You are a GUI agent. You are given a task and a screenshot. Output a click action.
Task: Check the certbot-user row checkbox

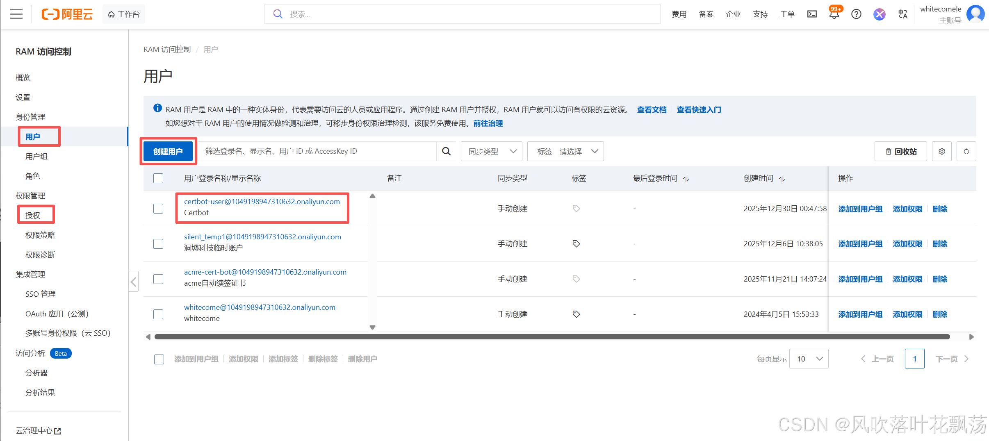[158, 209]
